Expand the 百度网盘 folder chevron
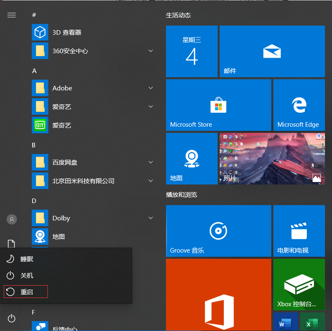This screenshot has height=331, width=332. point(151,162)
